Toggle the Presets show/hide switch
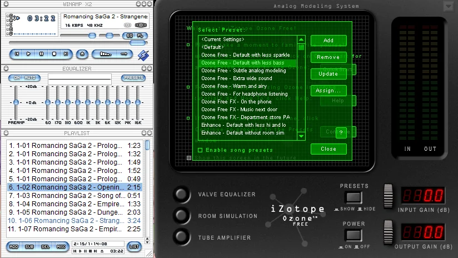Viewport: 458px width, 258px height. pyautogui.click(x=354, y=197)
